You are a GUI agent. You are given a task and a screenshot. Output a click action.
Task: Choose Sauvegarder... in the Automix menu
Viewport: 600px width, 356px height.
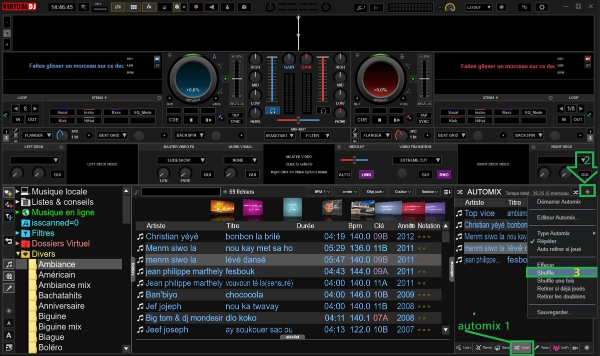554,312
